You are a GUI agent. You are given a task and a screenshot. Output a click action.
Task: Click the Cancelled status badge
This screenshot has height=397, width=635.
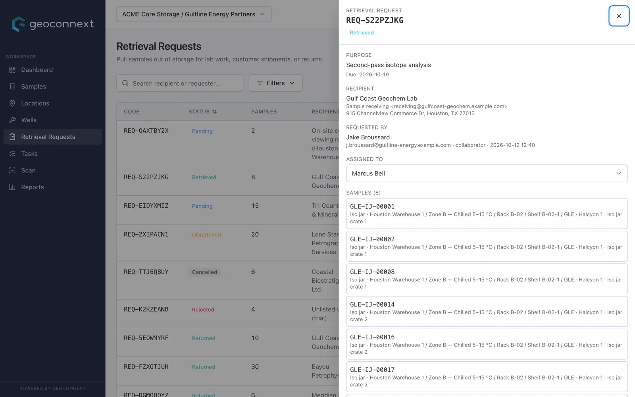[x=204, y=272]
